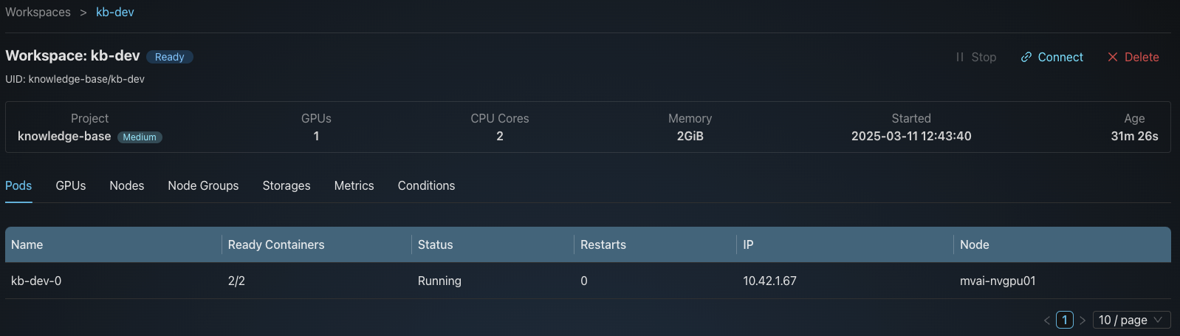Switch to the GPUs tab

click(71, 185)
